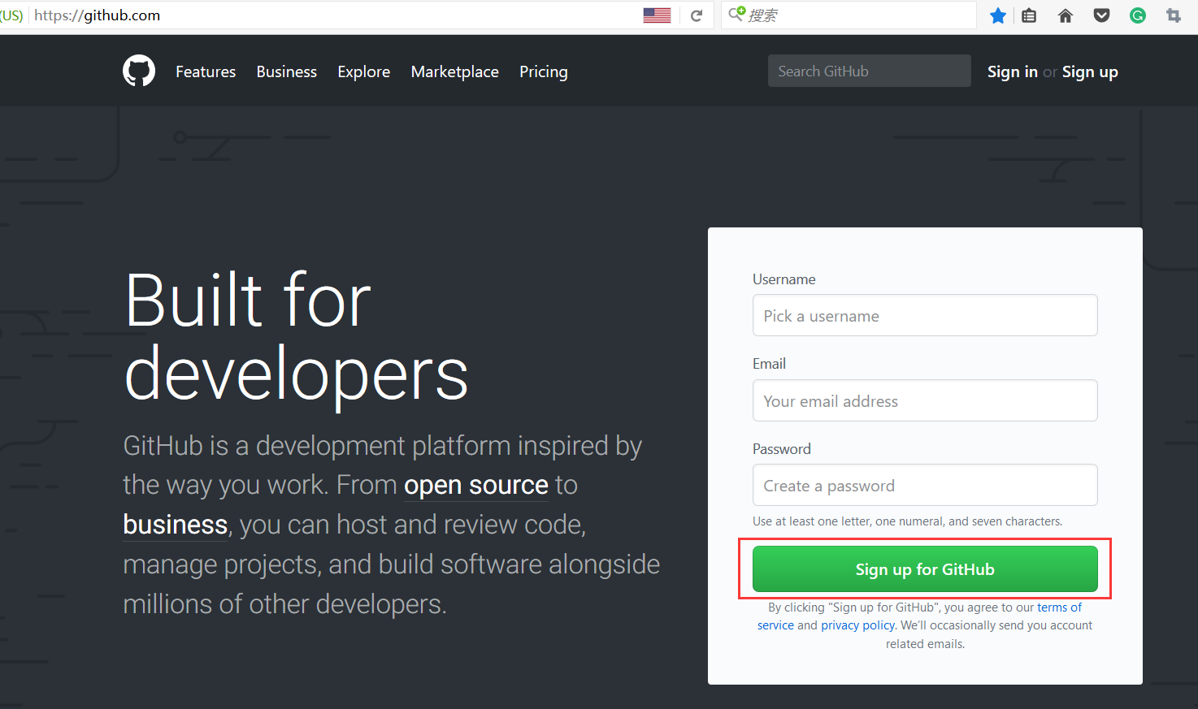
Task: Select Pricing in the header
Action: [x=544, y=71]
